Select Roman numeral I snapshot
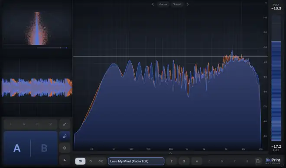286x168 pixels. point(11,124)
